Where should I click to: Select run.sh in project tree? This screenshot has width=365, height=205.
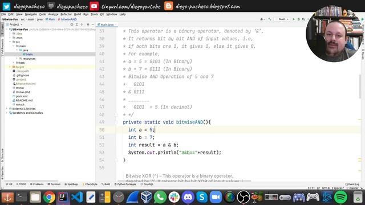point(20,104)
